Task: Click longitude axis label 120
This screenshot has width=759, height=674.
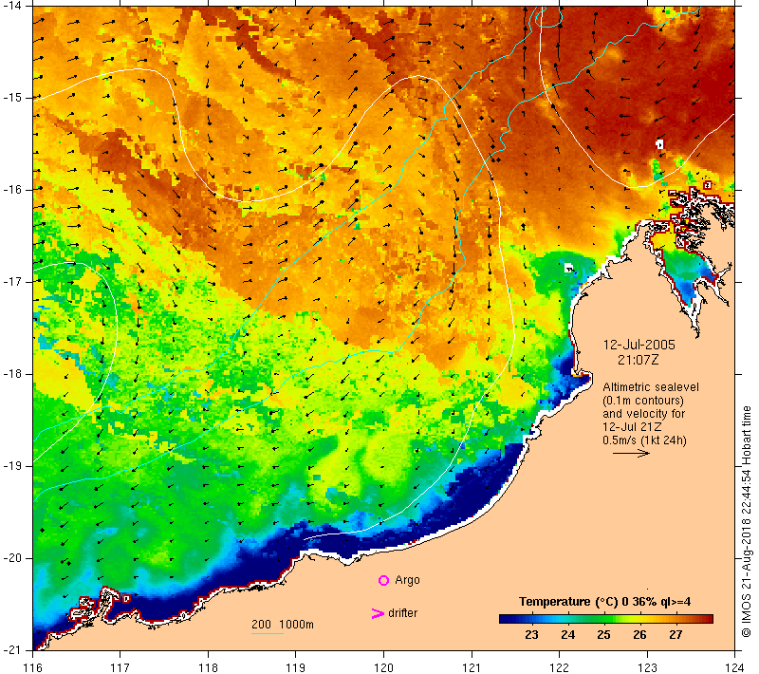Action: pos(384,667)
